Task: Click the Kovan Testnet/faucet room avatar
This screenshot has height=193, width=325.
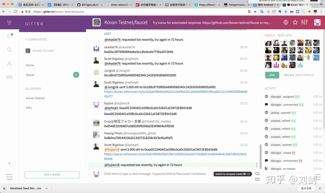Action: pyautogui.click(x=97, y=23)
